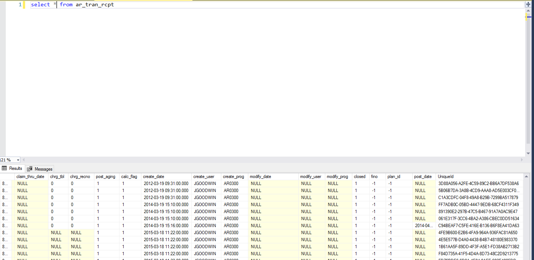Select the create_user column header

pyautogui.click(x=206, y=177)
